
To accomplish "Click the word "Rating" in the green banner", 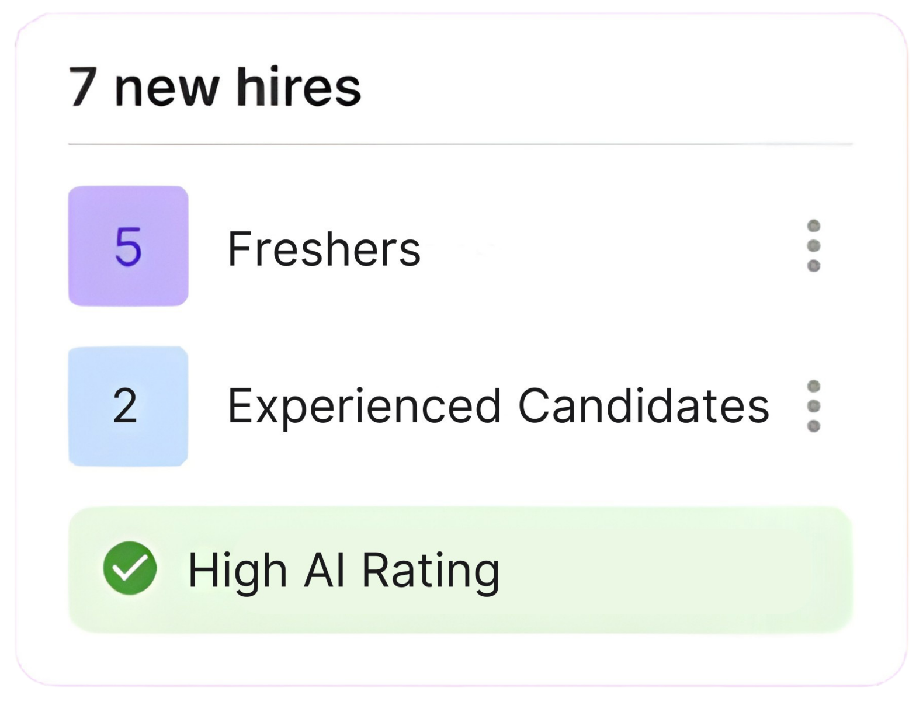I will tap(431, 570).
